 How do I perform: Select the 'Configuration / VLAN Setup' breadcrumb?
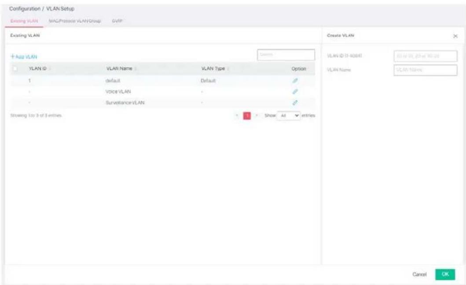point(42,9)
